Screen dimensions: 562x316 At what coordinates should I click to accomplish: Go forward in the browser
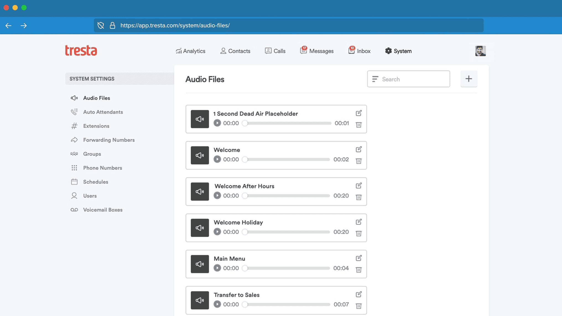point(24,26)
